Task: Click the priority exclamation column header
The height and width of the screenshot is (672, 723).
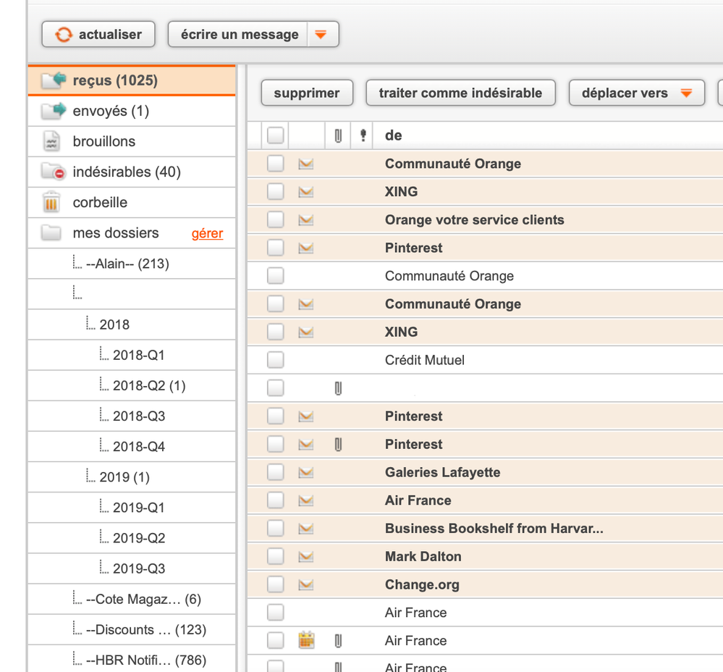Action: [x=363, y=135]
